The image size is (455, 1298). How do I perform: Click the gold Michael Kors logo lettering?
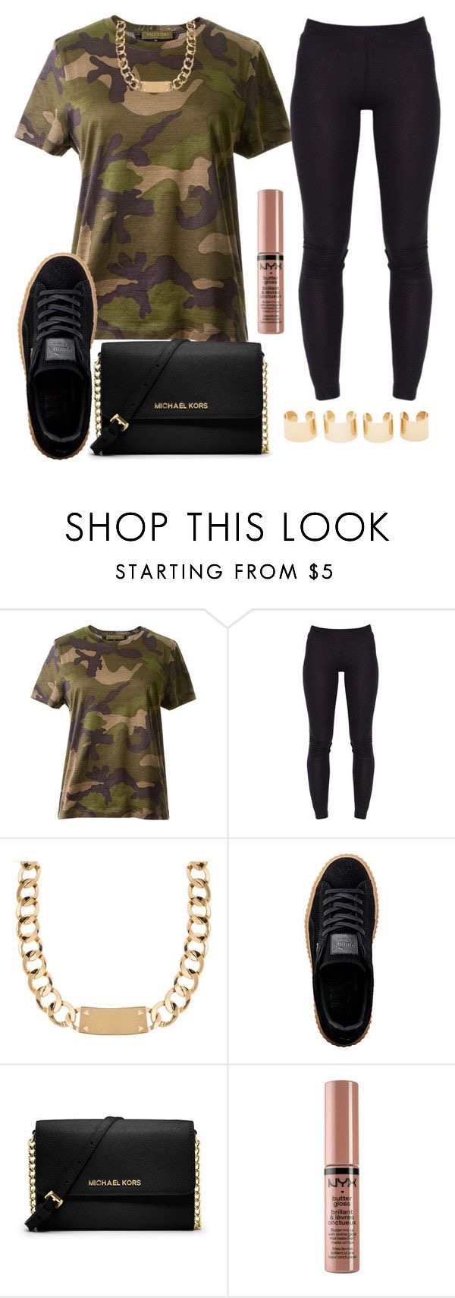point(180,406)
